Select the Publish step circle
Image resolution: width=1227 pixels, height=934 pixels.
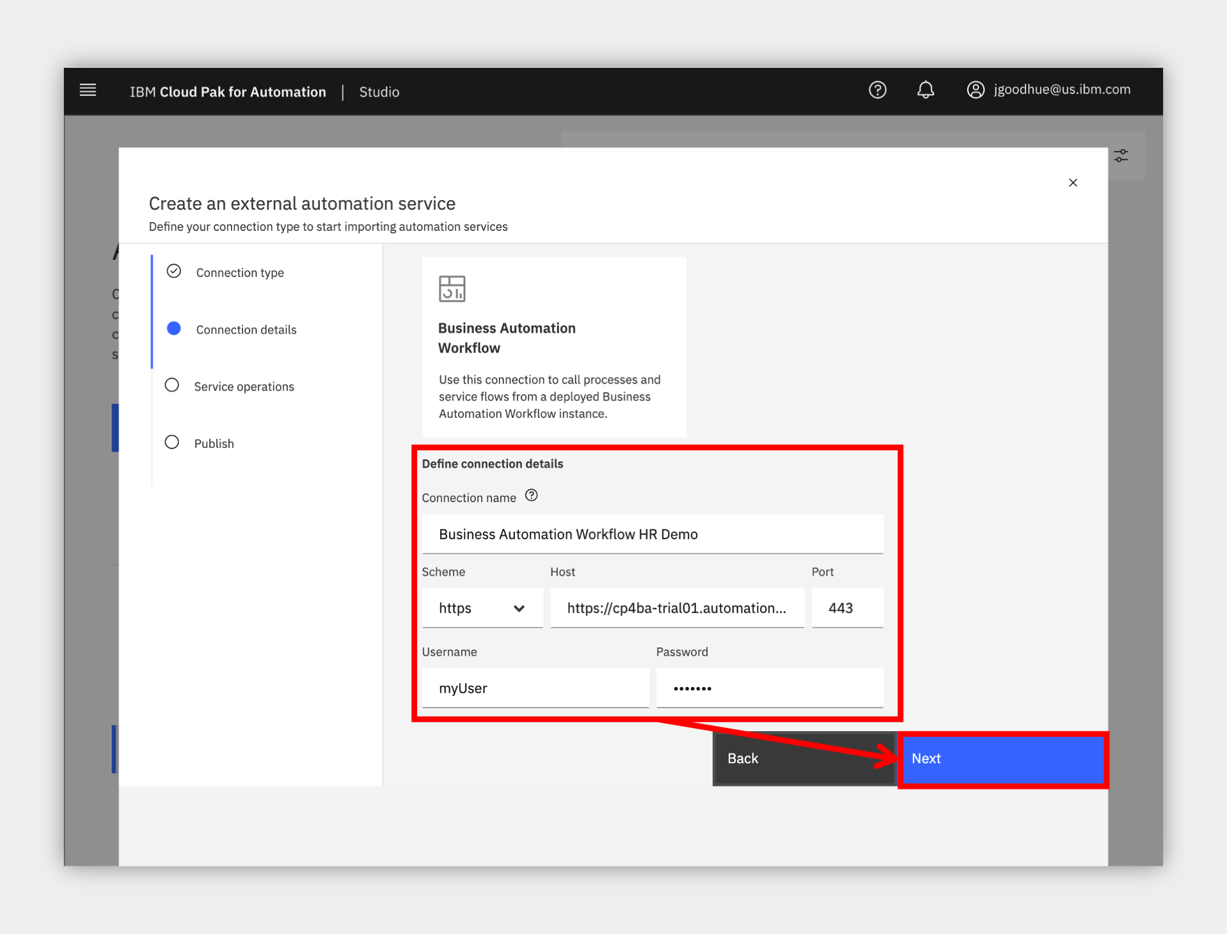coord(171,442)
